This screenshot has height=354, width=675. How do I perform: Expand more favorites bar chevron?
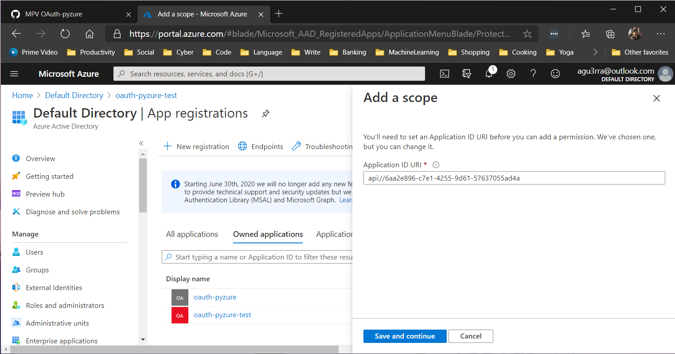pos(595,52)
